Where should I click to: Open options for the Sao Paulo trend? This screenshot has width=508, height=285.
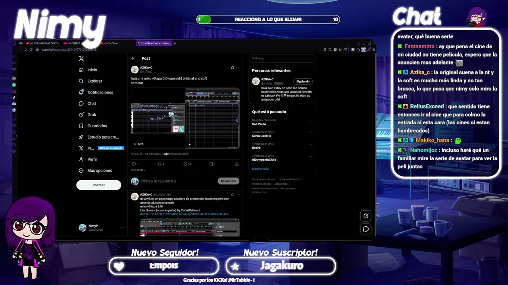tap(311, 121)
